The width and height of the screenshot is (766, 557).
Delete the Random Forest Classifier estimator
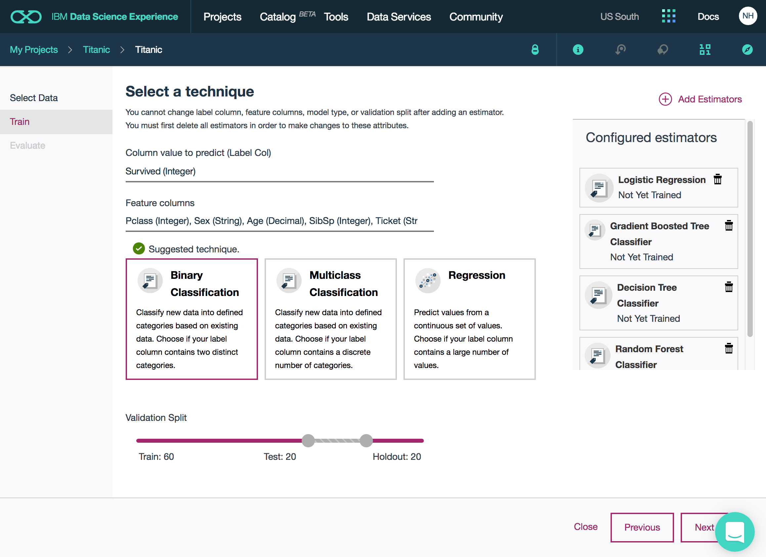pyautogui.click(x=729, y=348)
